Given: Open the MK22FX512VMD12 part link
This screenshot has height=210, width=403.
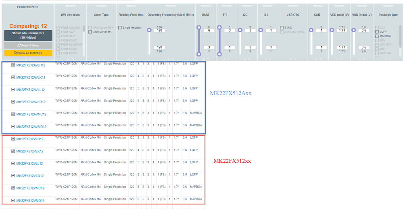Looking at the screenshot, I should pos(30,200).
